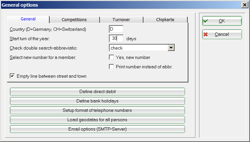The height and width of the screenshot is (142, 250).
Task: Select the Chipkarte tab
Action: [x=165, y=20]
